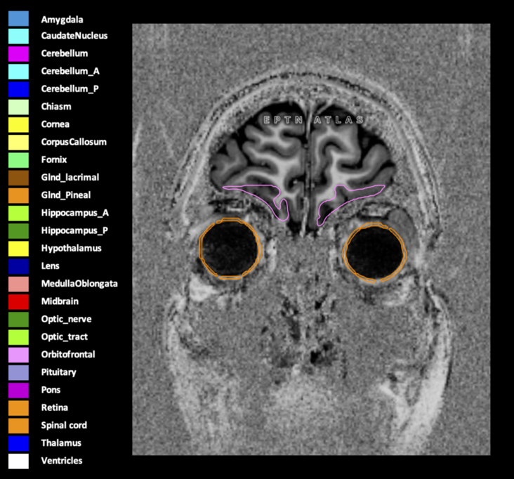Pick the Pons purple swatch
Viewport: 514px width, 479px height.
point(18,391)
